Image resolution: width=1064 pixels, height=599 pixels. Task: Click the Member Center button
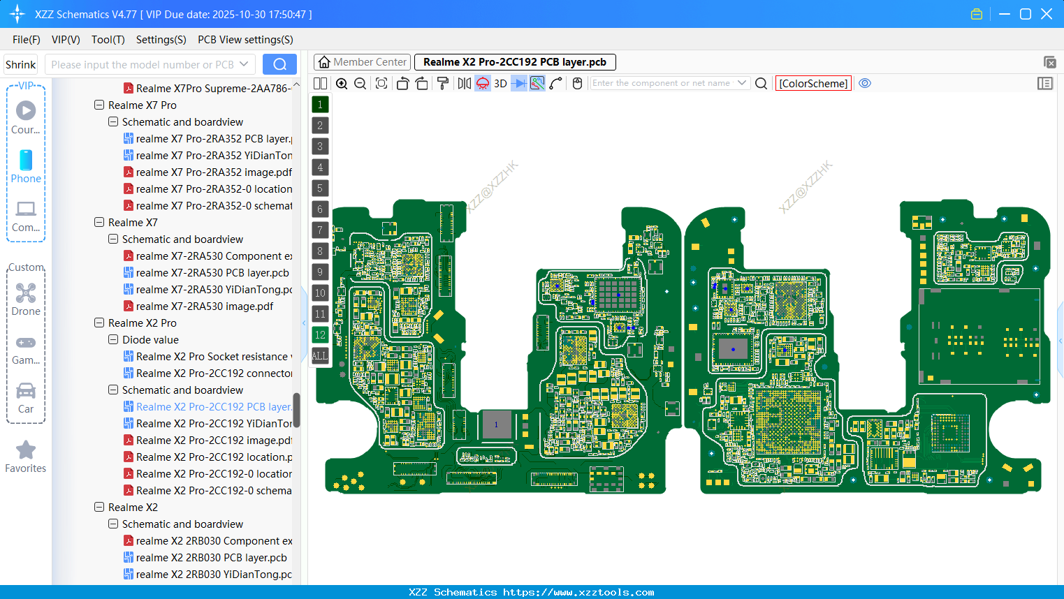362,62
